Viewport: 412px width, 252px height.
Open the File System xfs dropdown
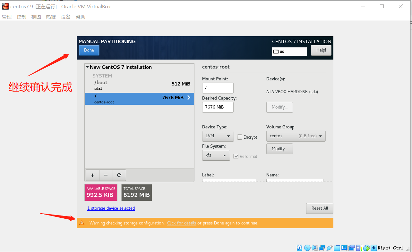point(216,155)
